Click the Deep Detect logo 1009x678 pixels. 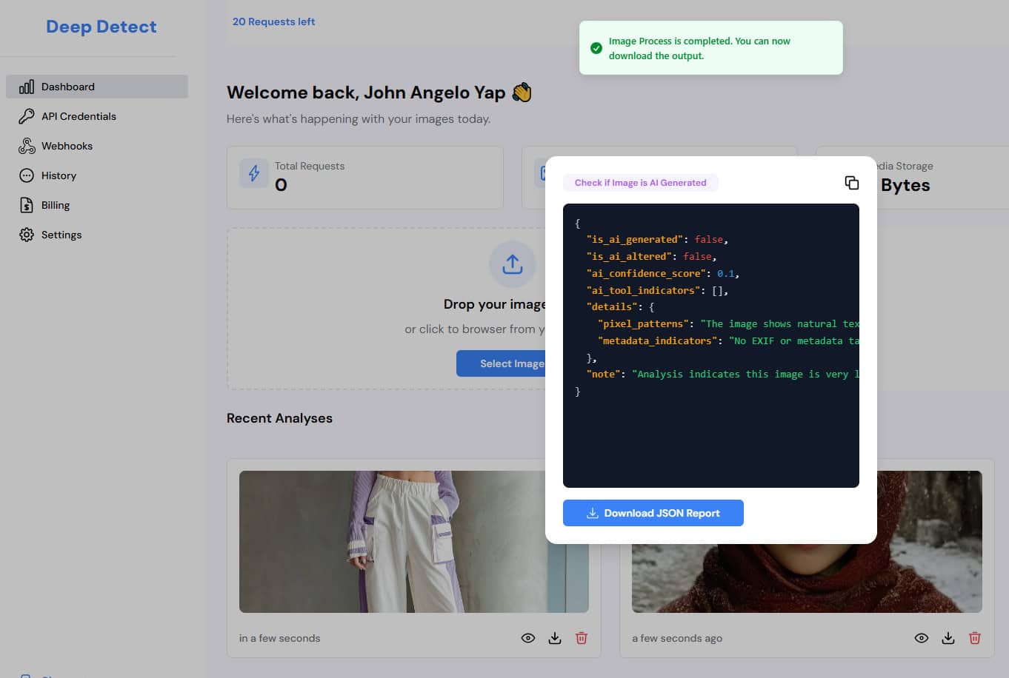coord(101,27)
